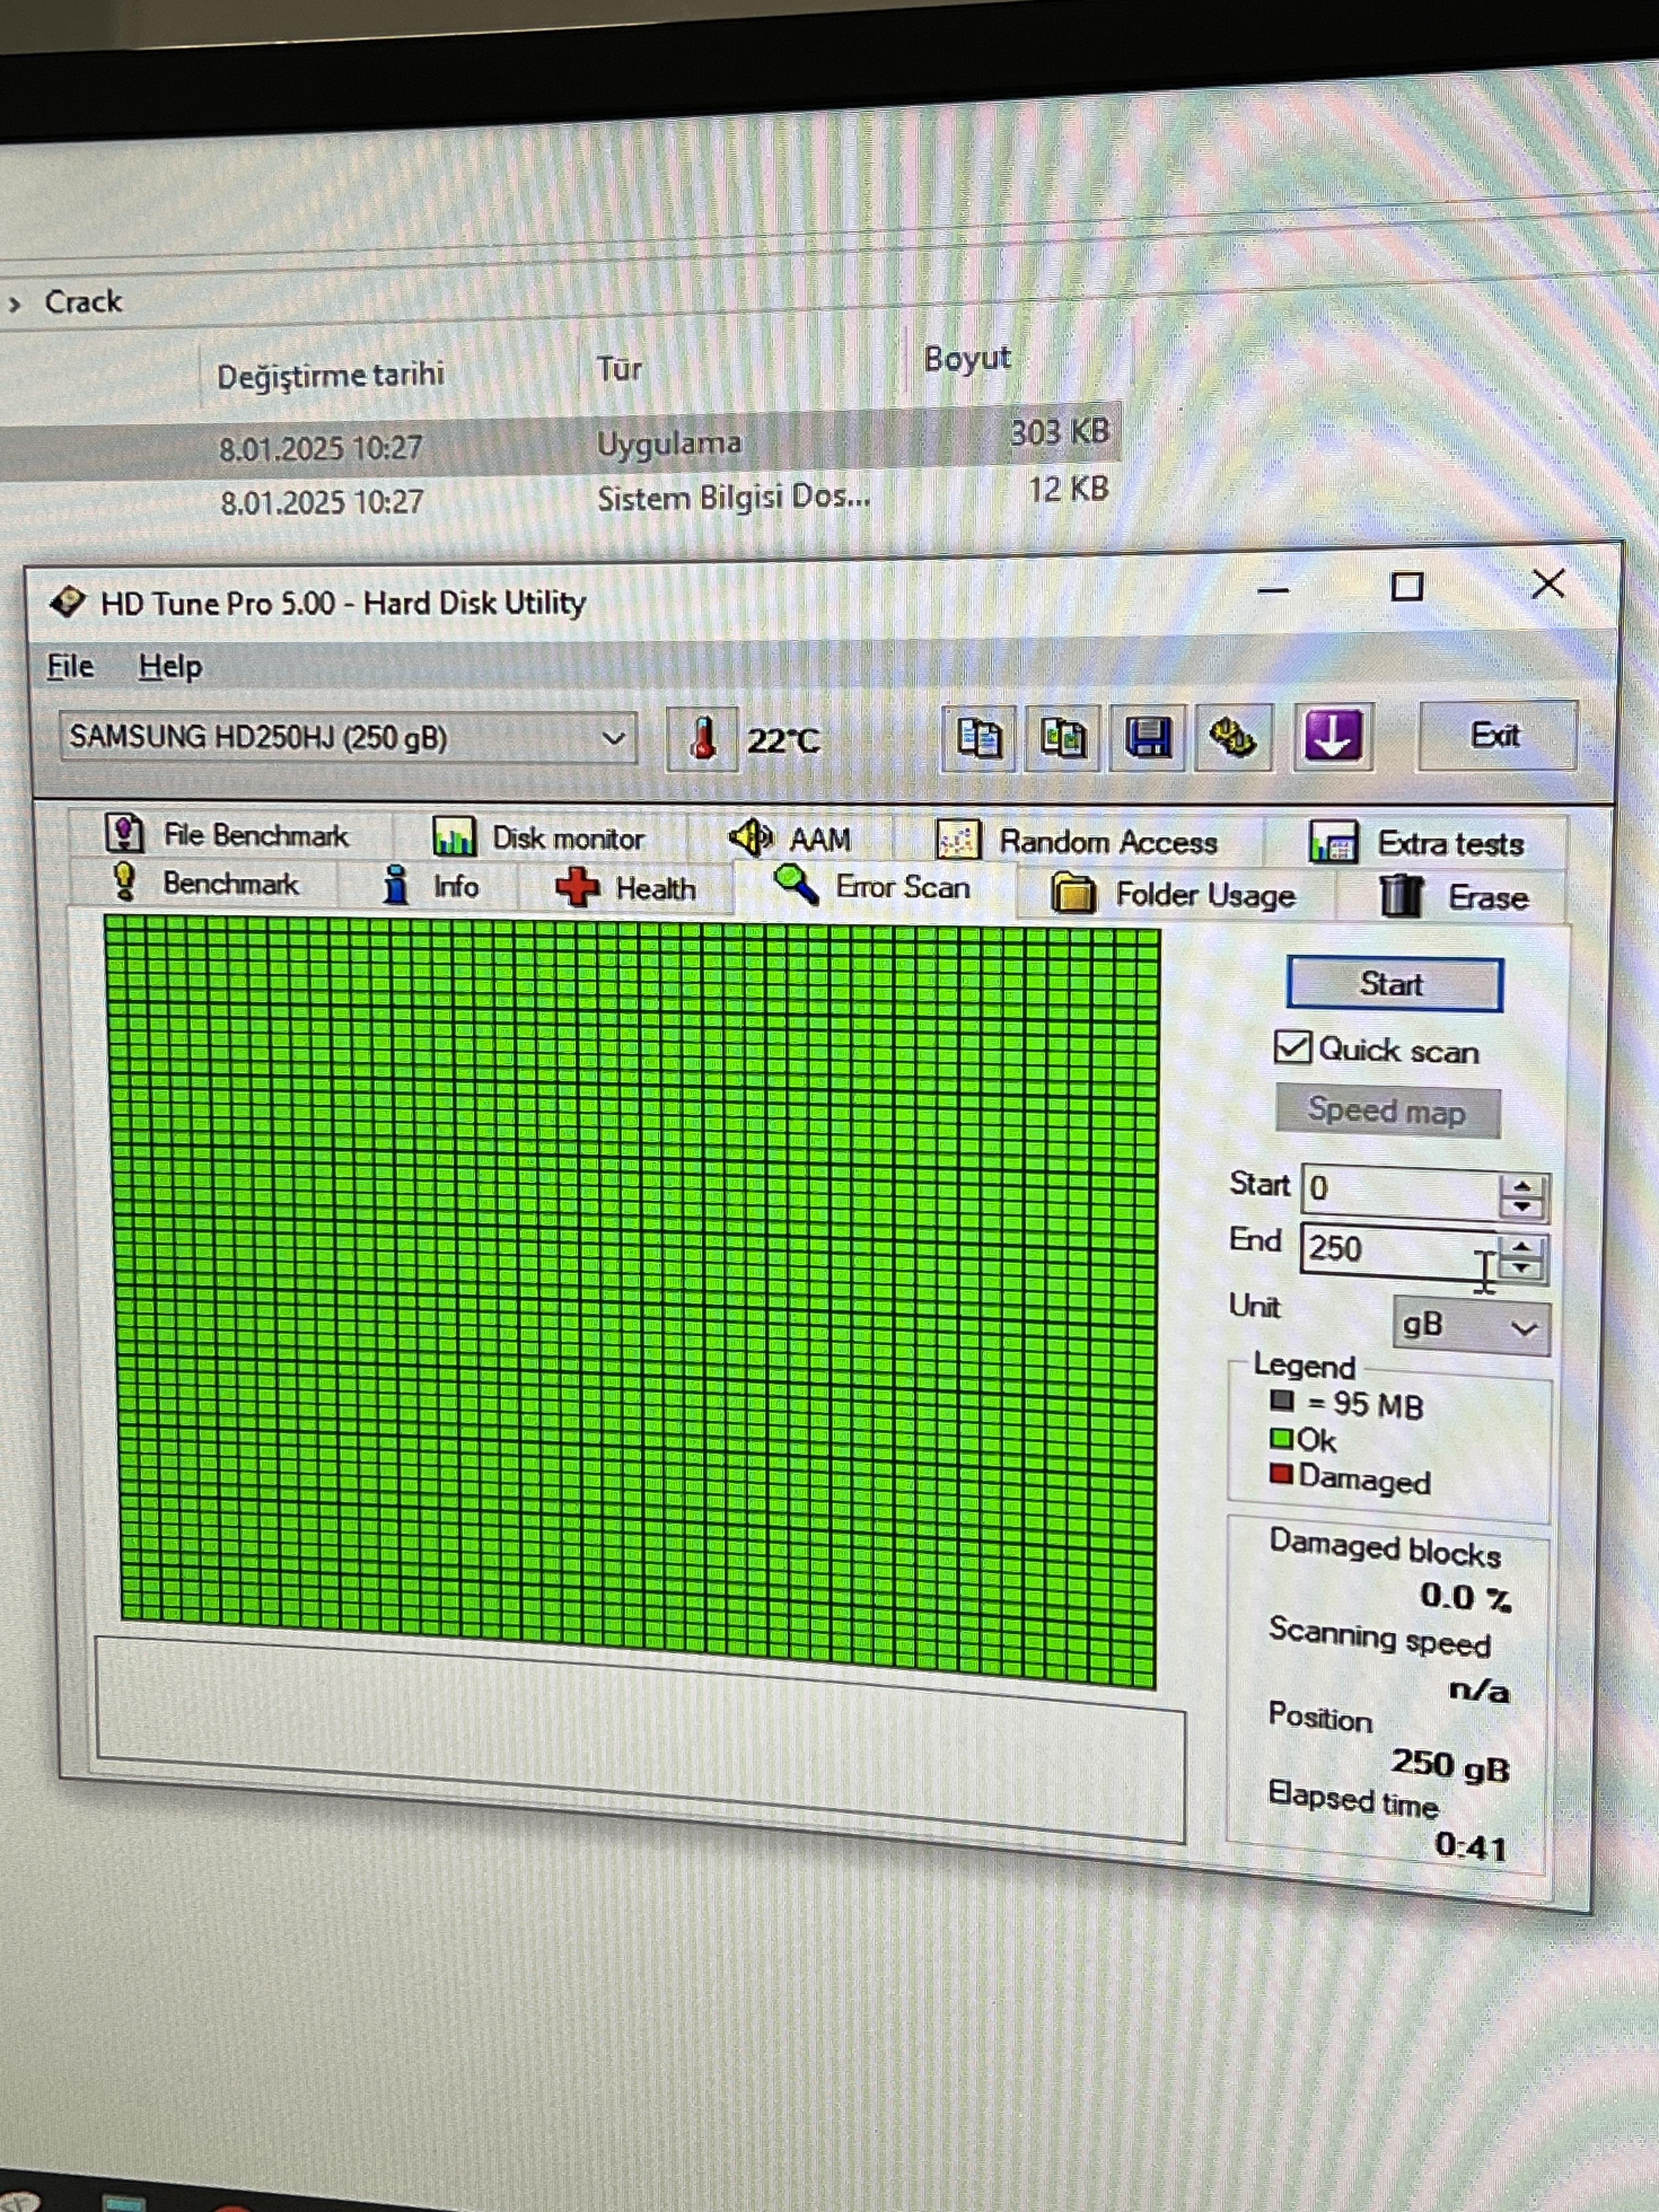Viewport: 1659px width, 2212px height.
Task: Click the Damaged blocks 0.0 % value
Action: 1465,1597
